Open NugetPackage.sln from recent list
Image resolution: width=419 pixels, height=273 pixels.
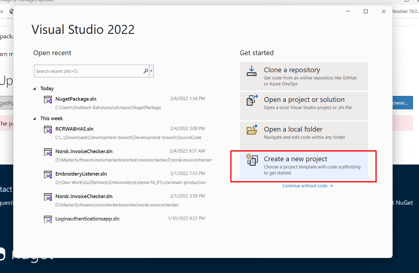click(x=124, y=103)
